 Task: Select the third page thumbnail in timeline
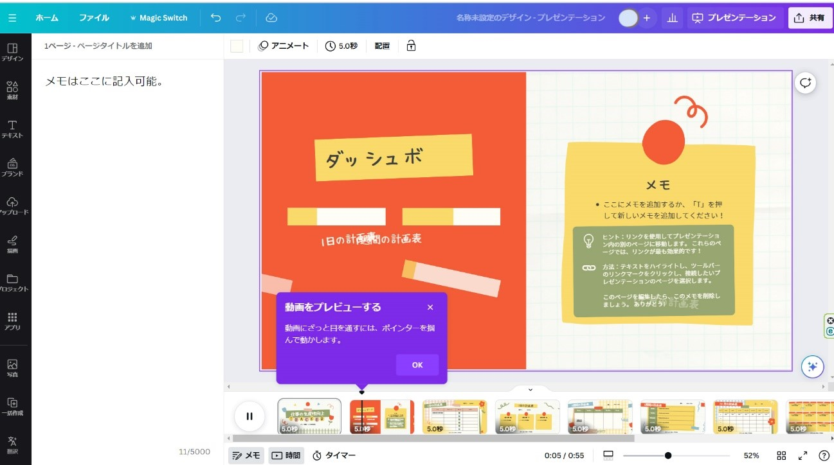click(455, 416)
